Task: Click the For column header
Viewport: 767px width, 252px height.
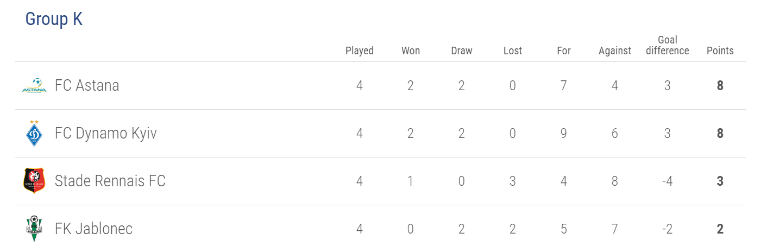Action: click(564, 51)
